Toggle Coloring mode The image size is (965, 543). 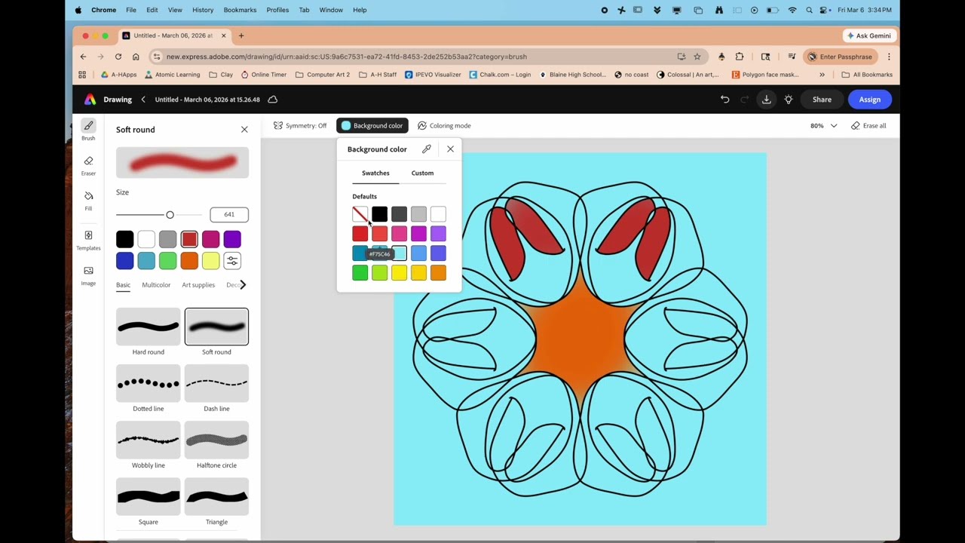[x=444, y=126]
